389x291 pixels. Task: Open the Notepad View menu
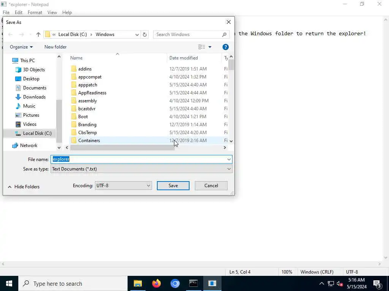click(x=52, y=13)
